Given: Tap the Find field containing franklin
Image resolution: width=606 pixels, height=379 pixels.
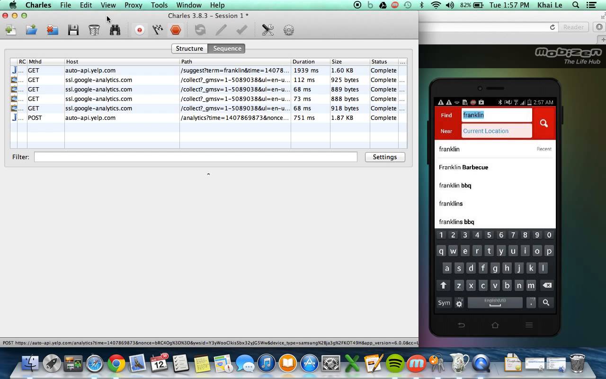Looking at the screenshot, I should tap(497, 115).
